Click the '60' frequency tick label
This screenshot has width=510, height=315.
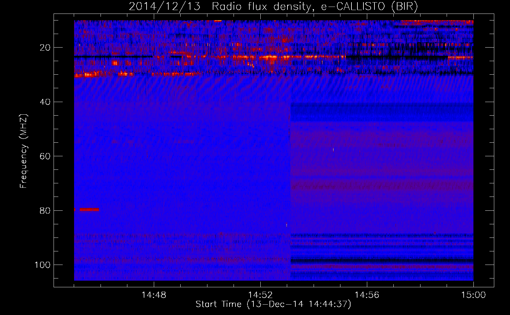(45, 156)
